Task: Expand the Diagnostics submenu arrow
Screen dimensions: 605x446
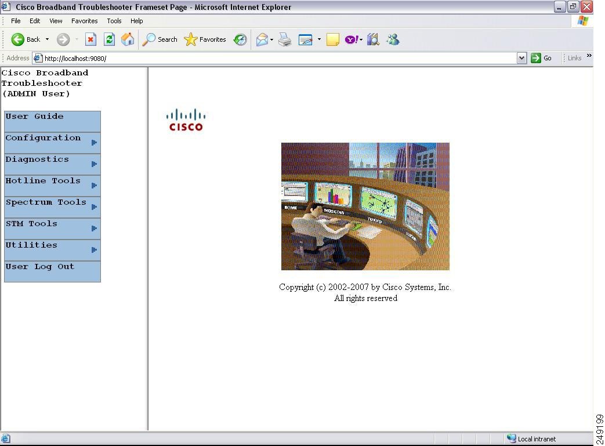Action: [94, 164]
